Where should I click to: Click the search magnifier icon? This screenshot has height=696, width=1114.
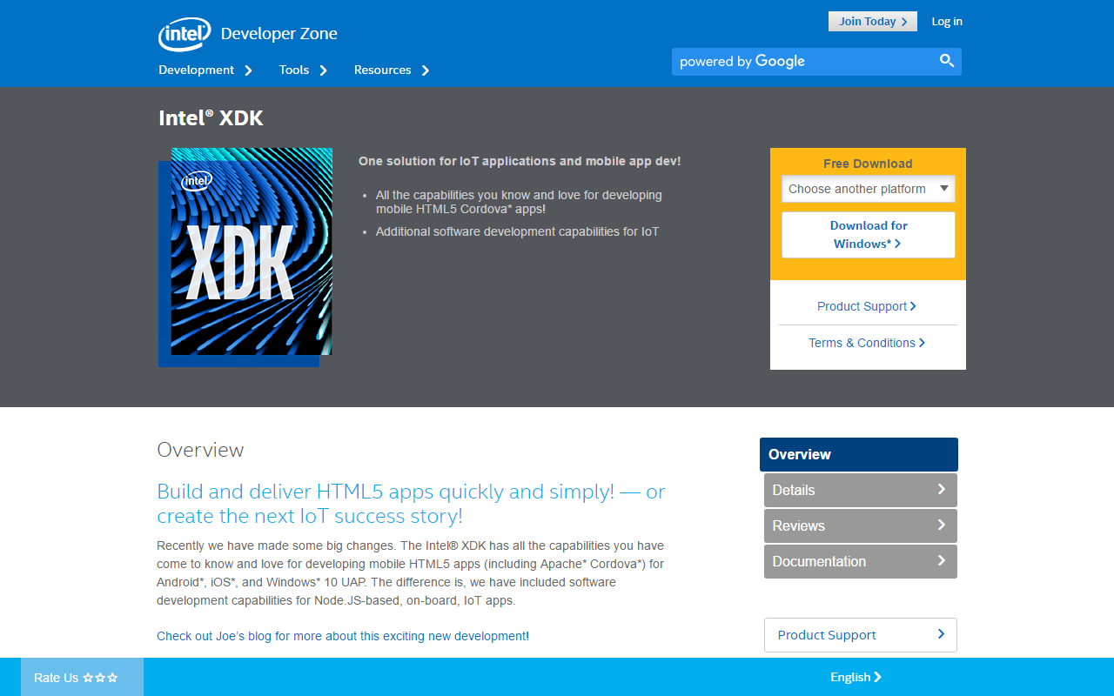(x=947, y=61)
